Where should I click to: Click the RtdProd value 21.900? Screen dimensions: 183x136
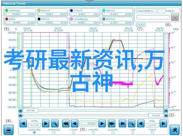(x=45, y=23)
